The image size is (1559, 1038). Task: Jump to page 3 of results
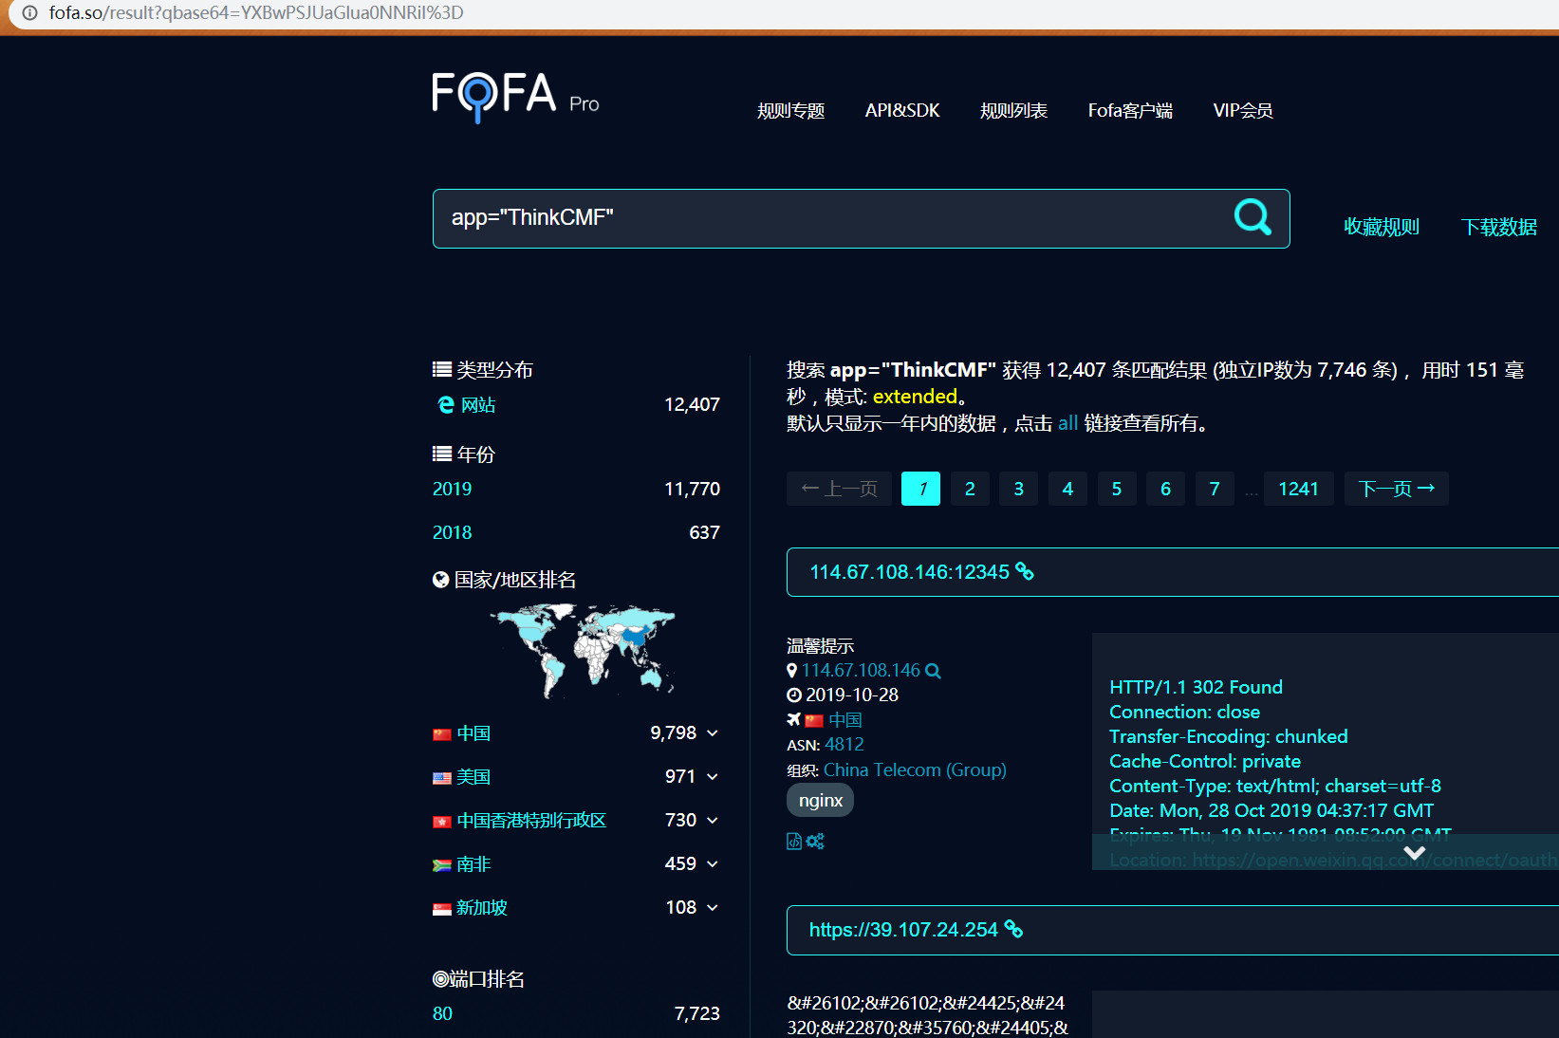[x=1018, y=489]
